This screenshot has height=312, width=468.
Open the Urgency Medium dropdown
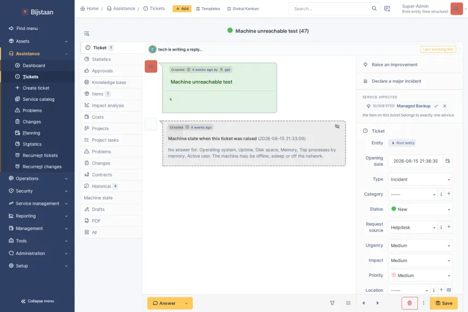[x=420, y=246]
